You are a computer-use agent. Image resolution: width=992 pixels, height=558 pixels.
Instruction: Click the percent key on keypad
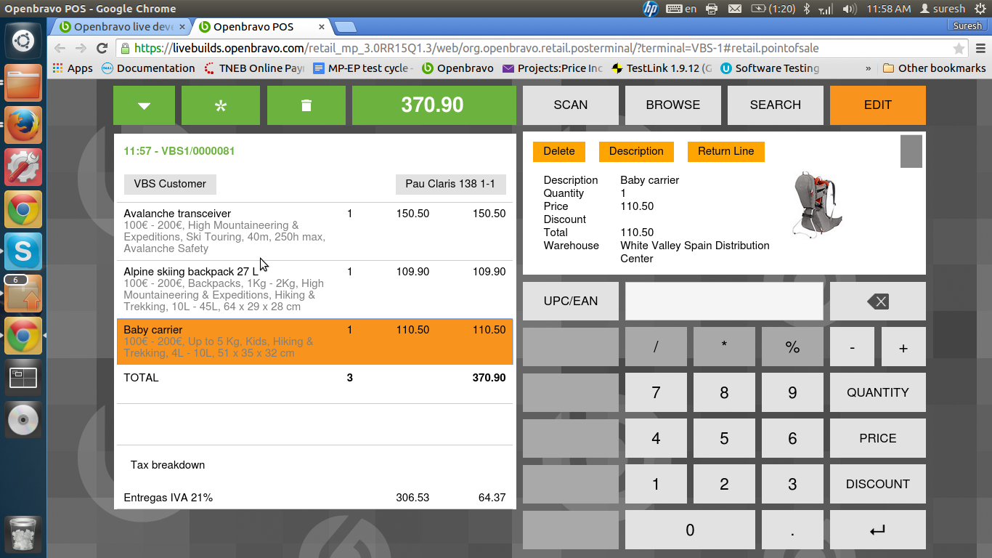[792, 347]
